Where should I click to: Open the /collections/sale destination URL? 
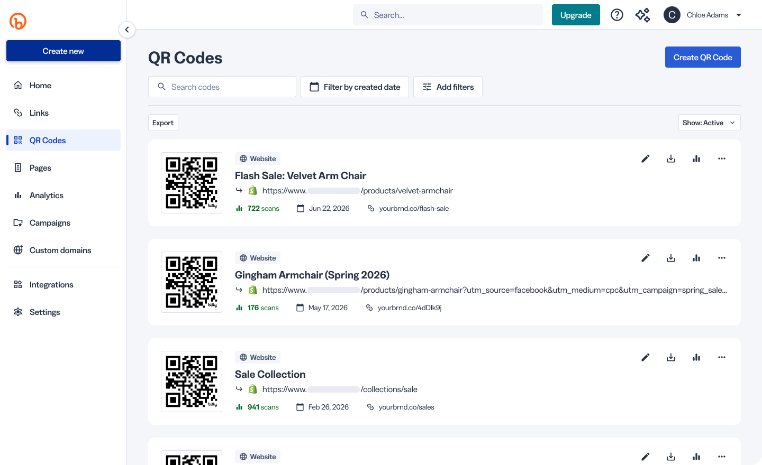[x=340, y=389]
